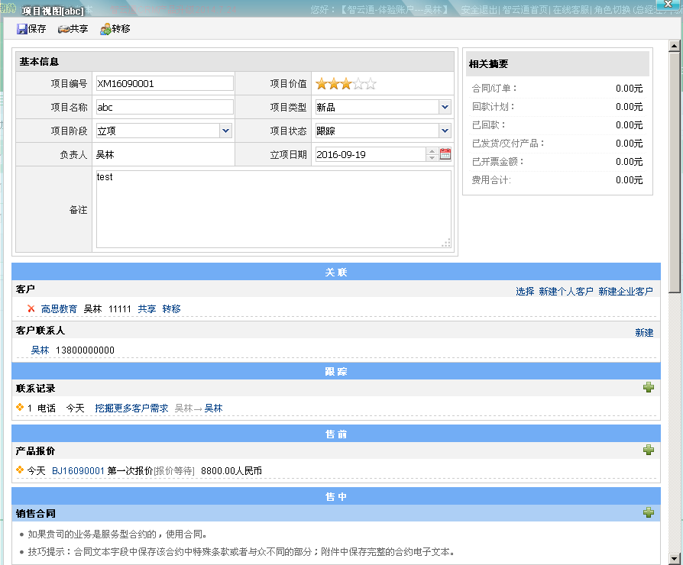Click the Share (共享) toolbar button
683x565 pixels.
[73, 29]
